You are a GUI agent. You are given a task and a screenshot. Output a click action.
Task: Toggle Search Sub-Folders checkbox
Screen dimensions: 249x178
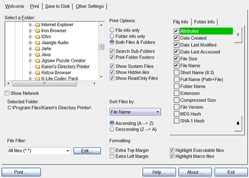pyautogui.click(x=112, y=51)
